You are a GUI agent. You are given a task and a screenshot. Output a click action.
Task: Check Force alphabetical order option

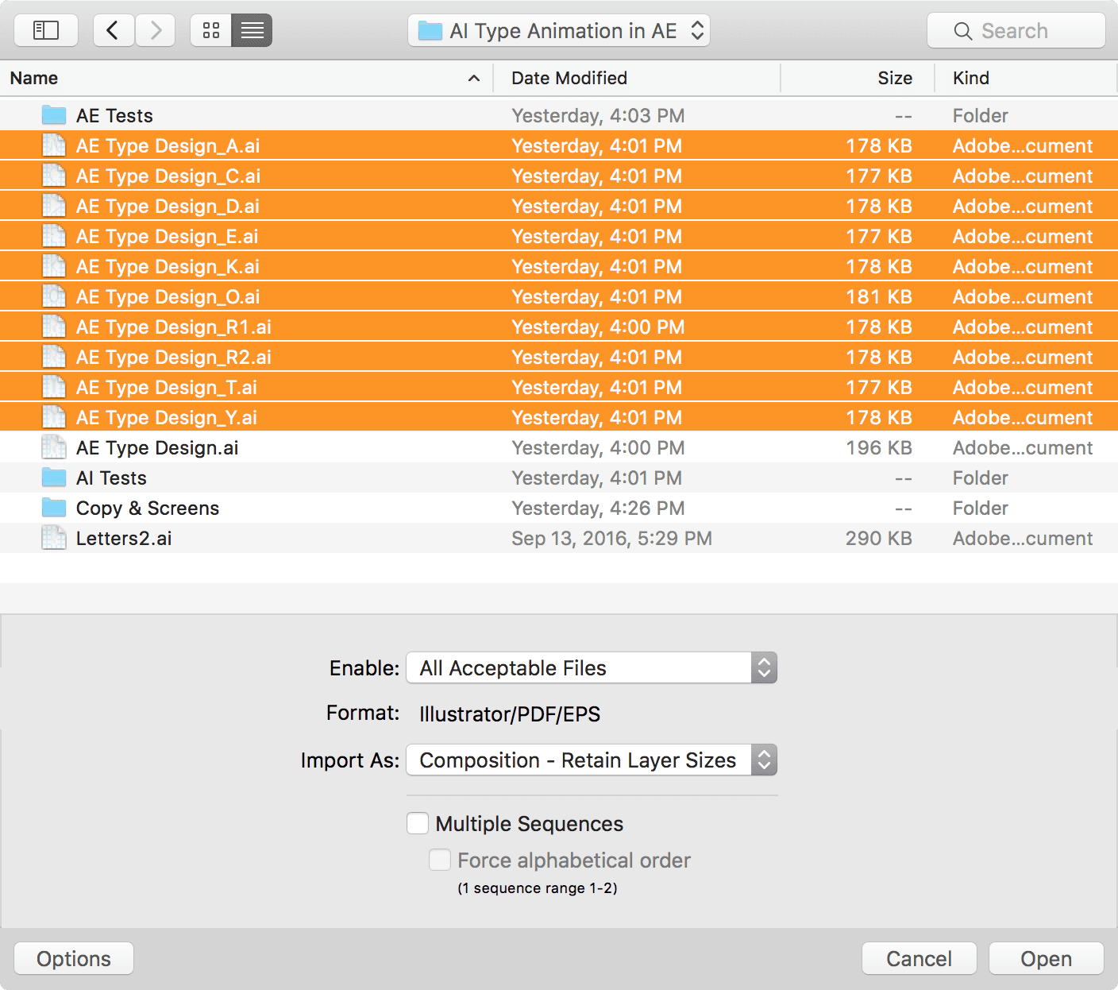point(440,860)
